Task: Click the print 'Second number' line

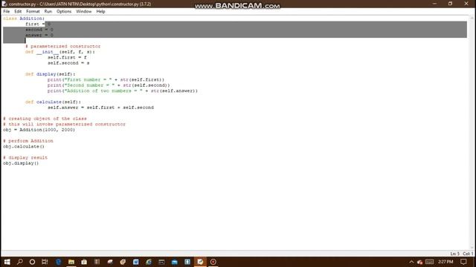Action: [x=109, y=85]
